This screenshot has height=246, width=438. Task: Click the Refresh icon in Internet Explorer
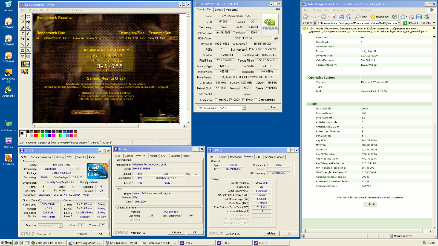click(341, 17)
